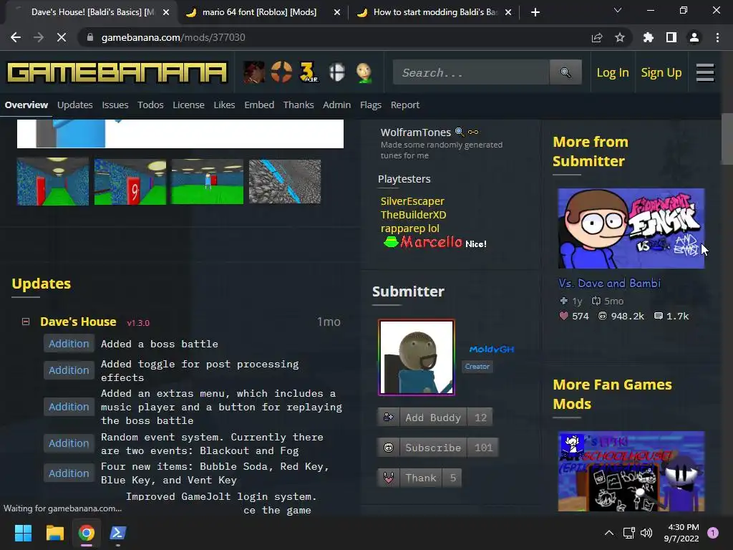Click the Log In link

(x=613, y=72)
